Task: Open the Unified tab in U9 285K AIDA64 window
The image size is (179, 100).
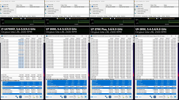Action: [x=163, y=16]
